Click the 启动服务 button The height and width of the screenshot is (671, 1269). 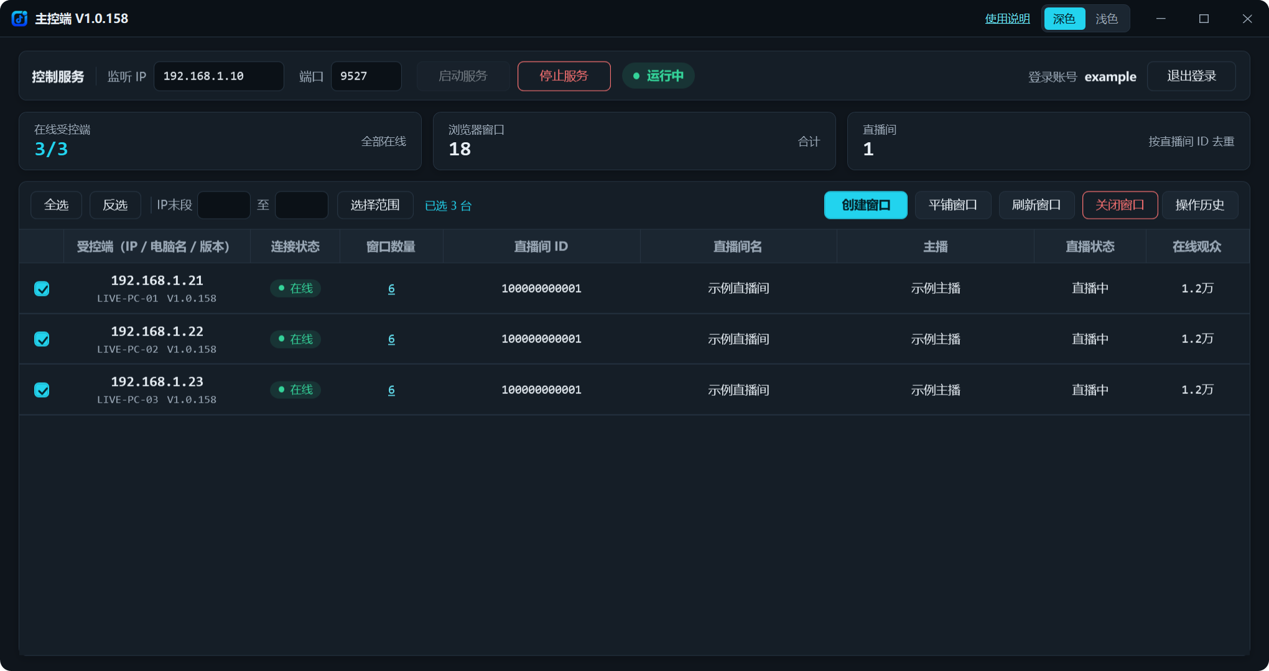(463, 76)
